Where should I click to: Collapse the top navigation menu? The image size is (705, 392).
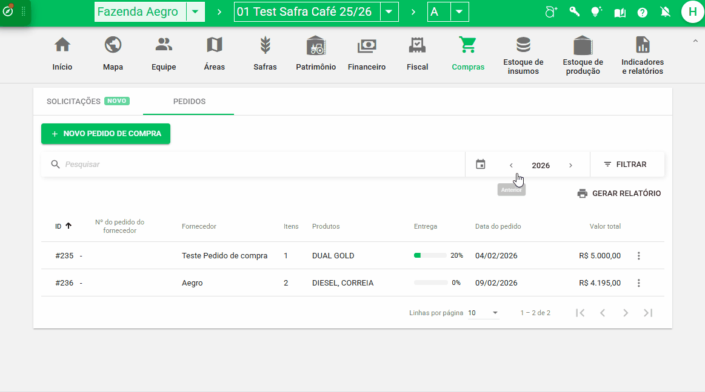point(695,41)
